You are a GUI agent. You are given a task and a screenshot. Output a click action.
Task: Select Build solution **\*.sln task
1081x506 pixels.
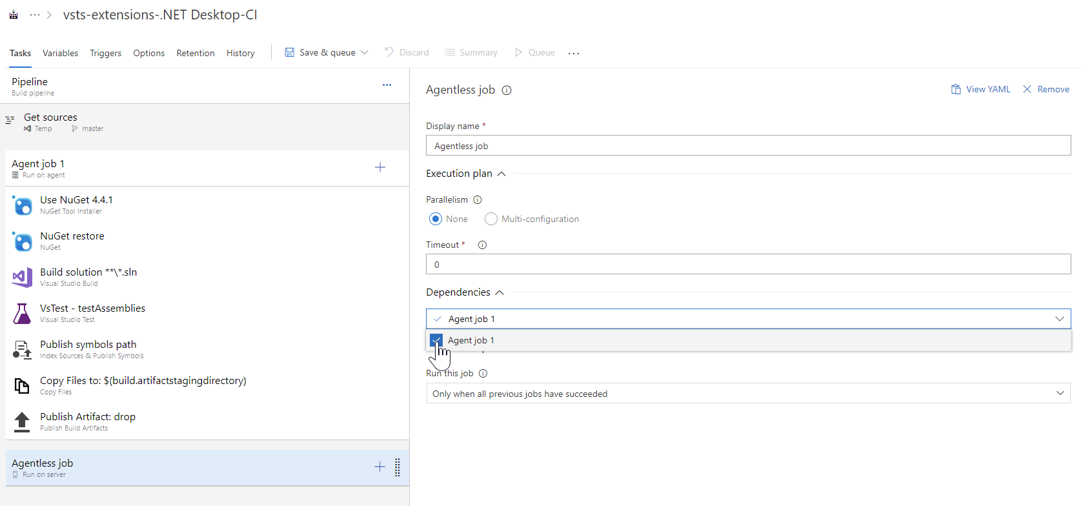pos(207,278)
